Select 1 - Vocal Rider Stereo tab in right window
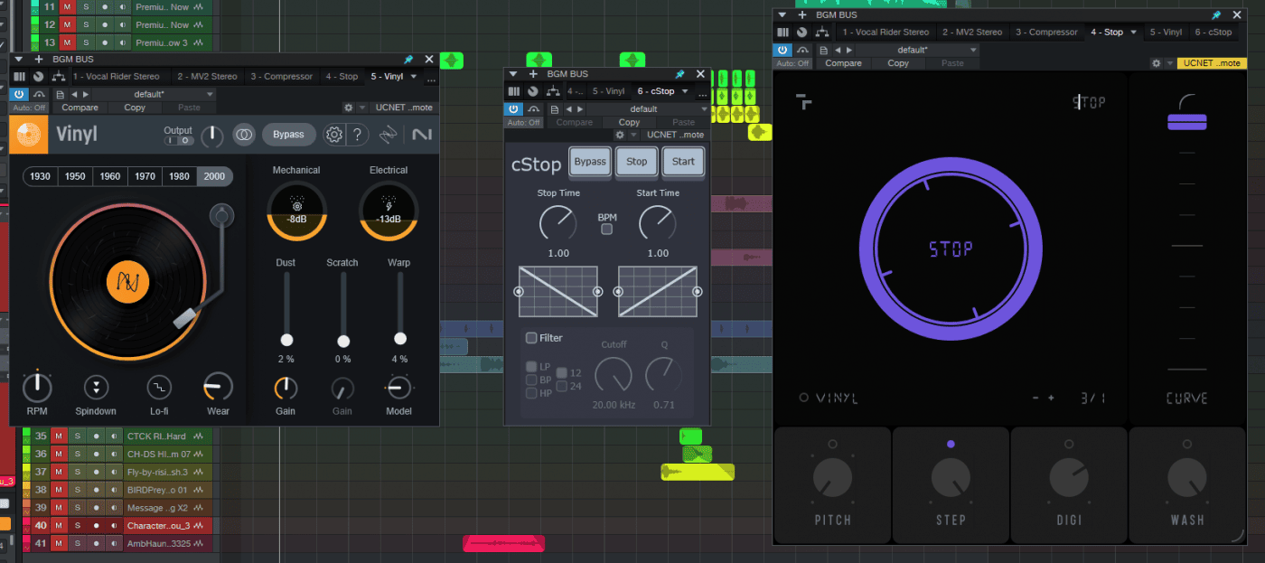1265x563 pixels. pos(885,33)
